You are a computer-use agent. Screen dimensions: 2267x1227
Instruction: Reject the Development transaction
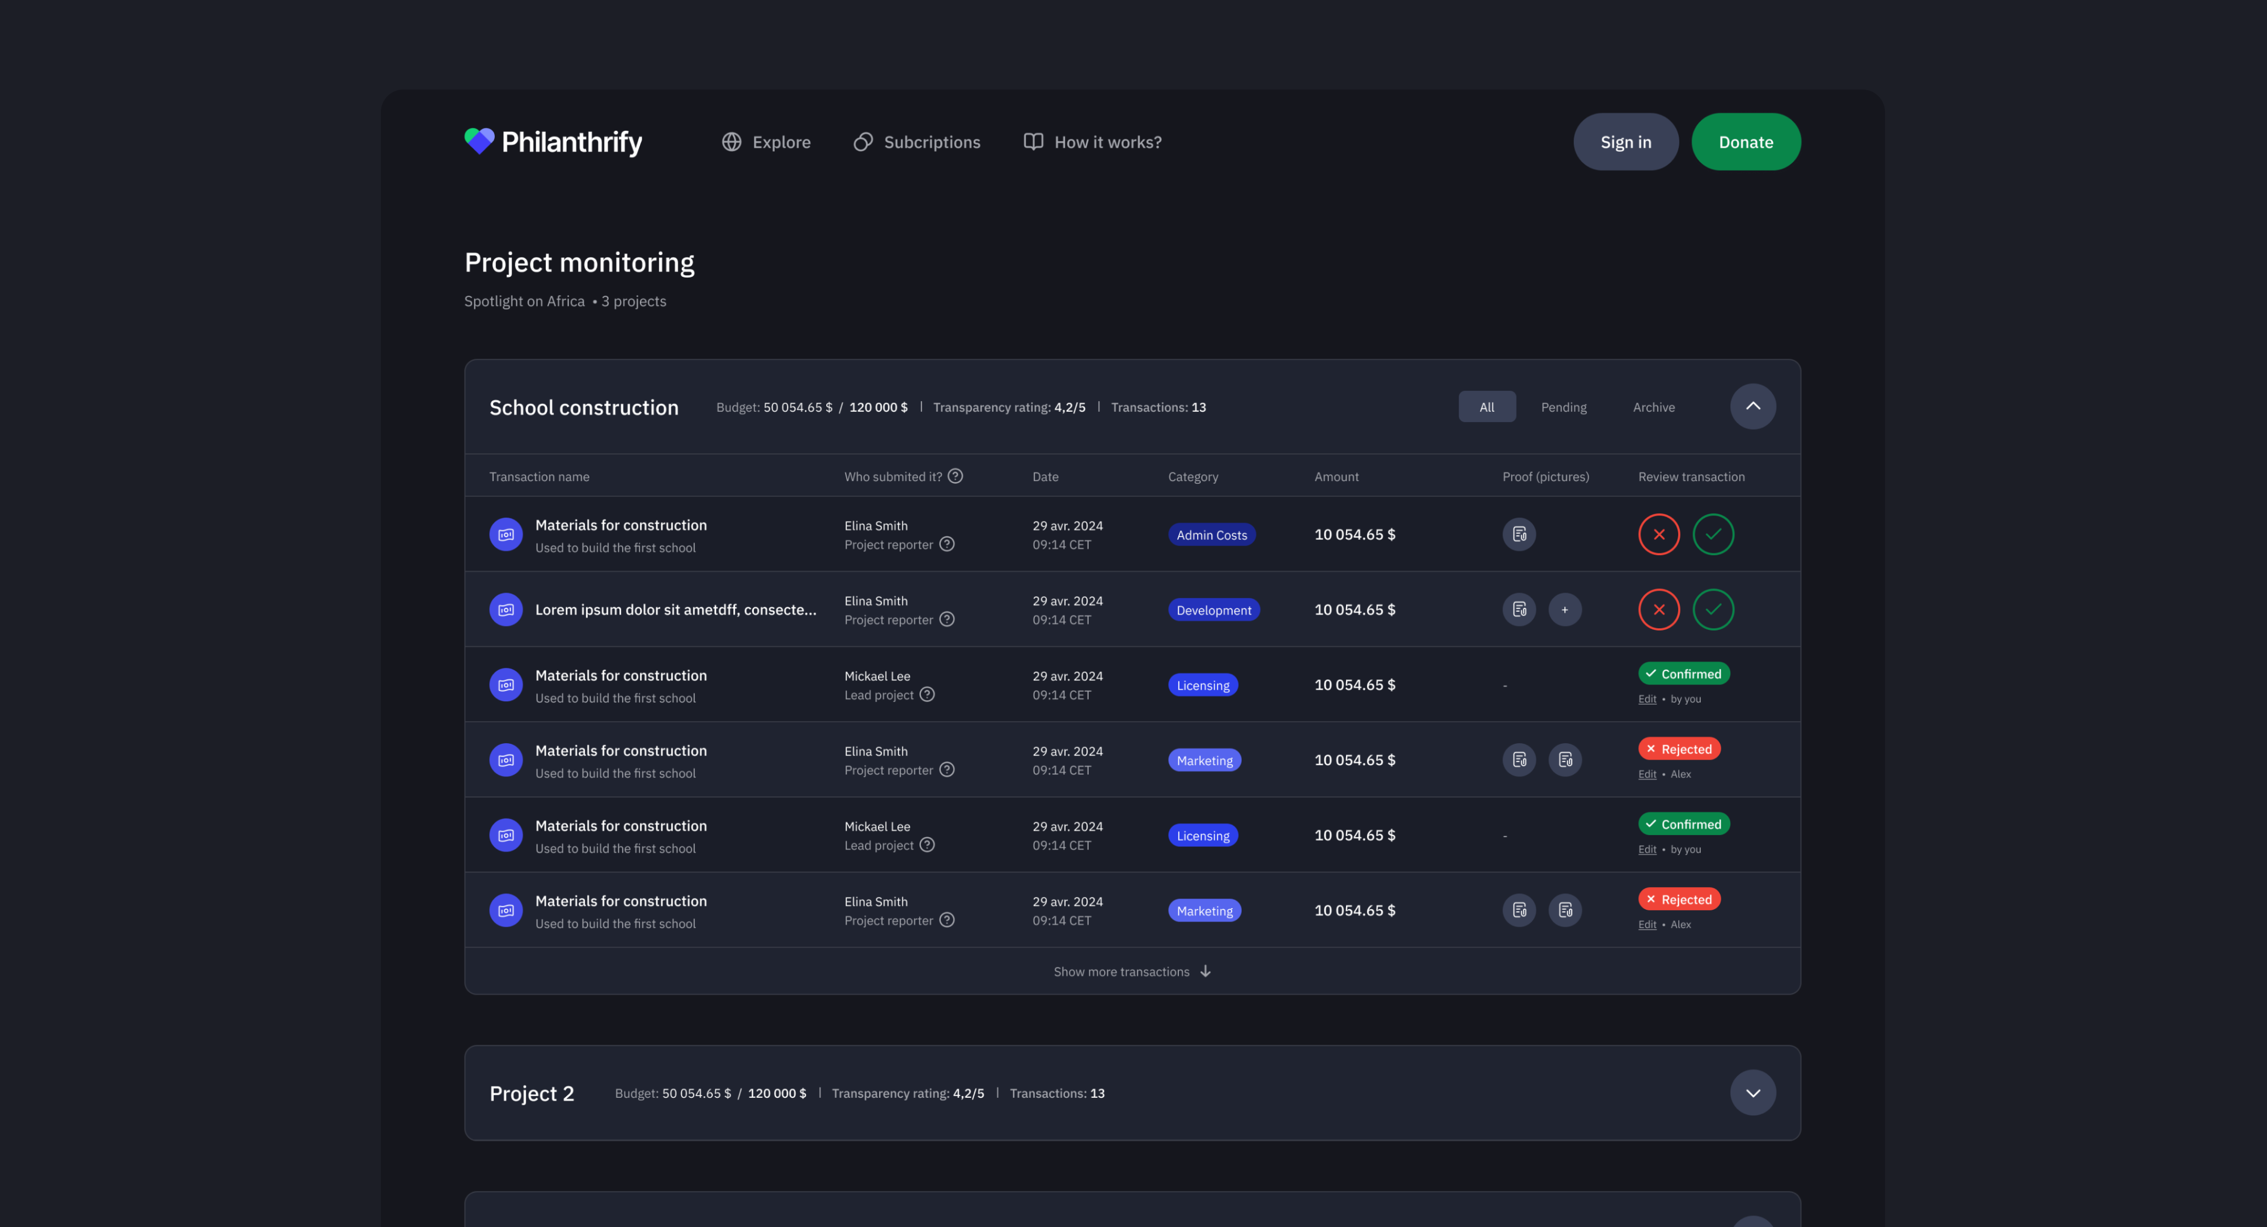[x=1659, y=610]
